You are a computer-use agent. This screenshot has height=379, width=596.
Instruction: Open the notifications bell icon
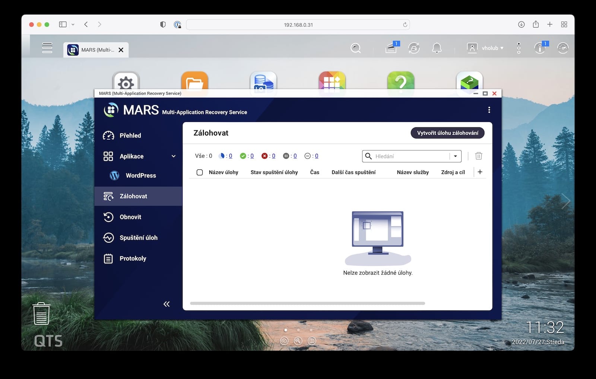437,48
